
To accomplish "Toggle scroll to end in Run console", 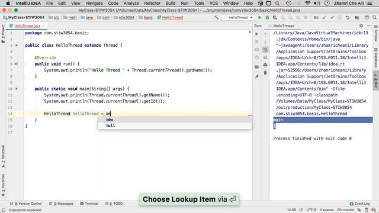I will 265,57.
